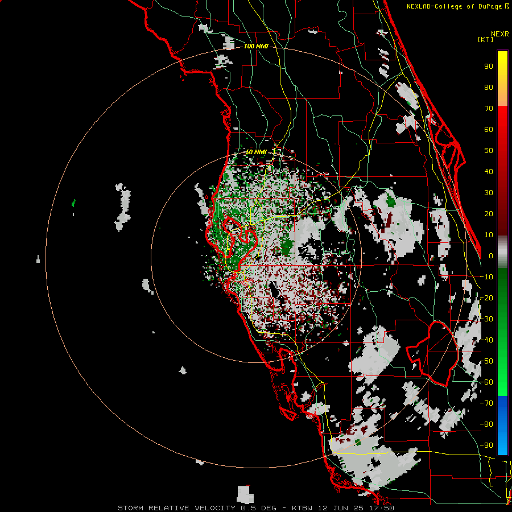Click the positive 90 knot scale label

(489, 67)
